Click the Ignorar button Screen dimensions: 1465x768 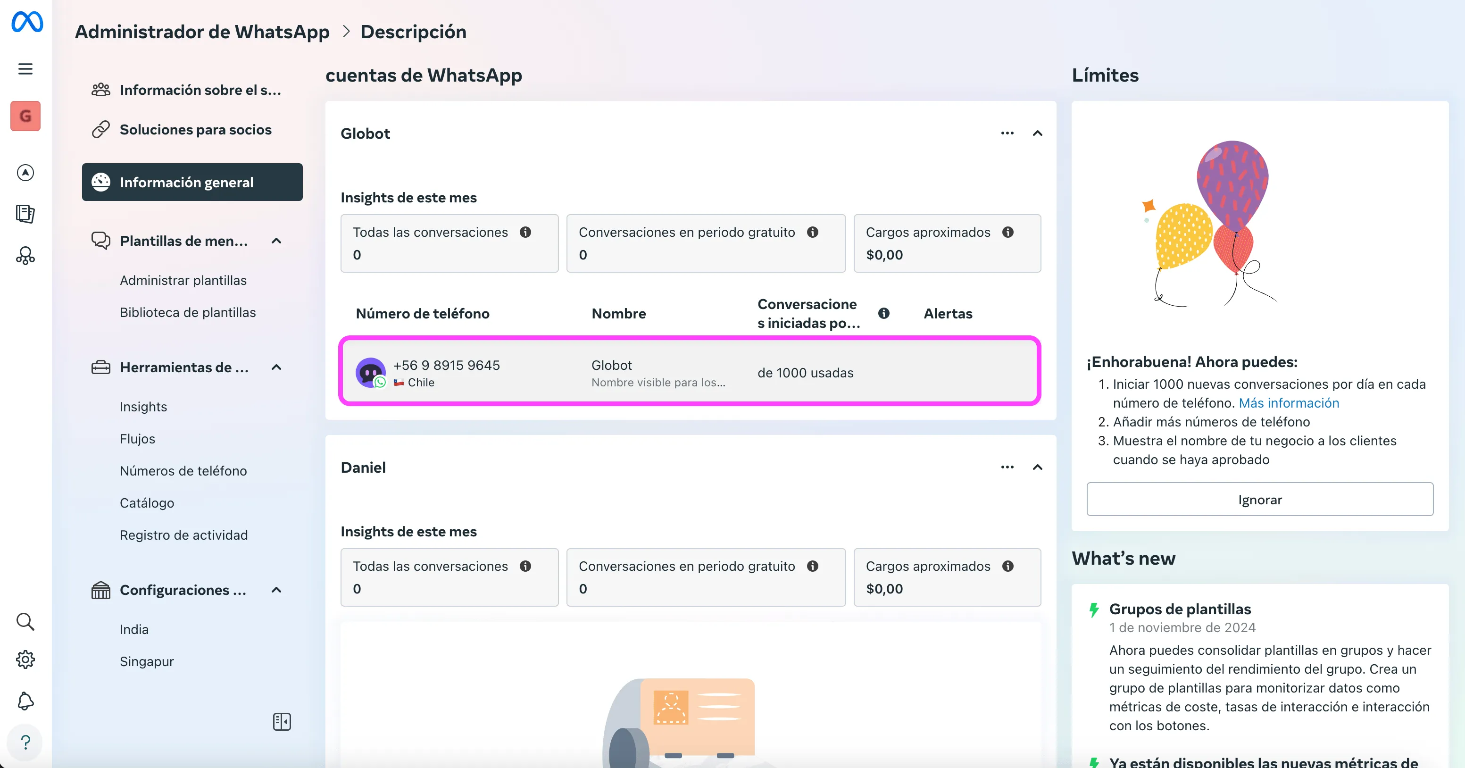[1260, 500]
